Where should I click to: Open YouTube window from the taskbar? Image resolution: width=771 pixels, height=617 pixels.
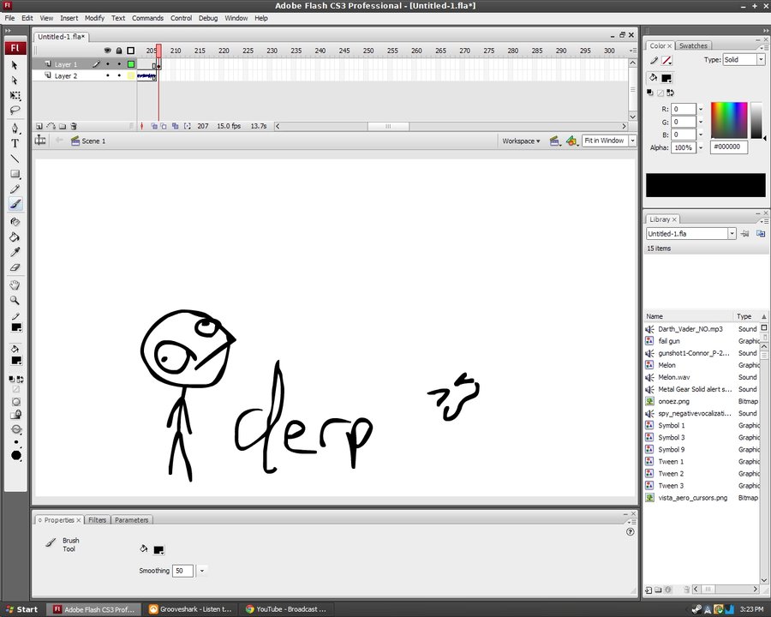(x=286, y=609)
